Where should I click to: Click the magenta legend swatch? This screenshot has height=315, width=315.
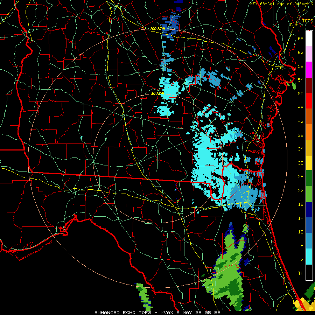pyautogui.click(x=309, y=70)
